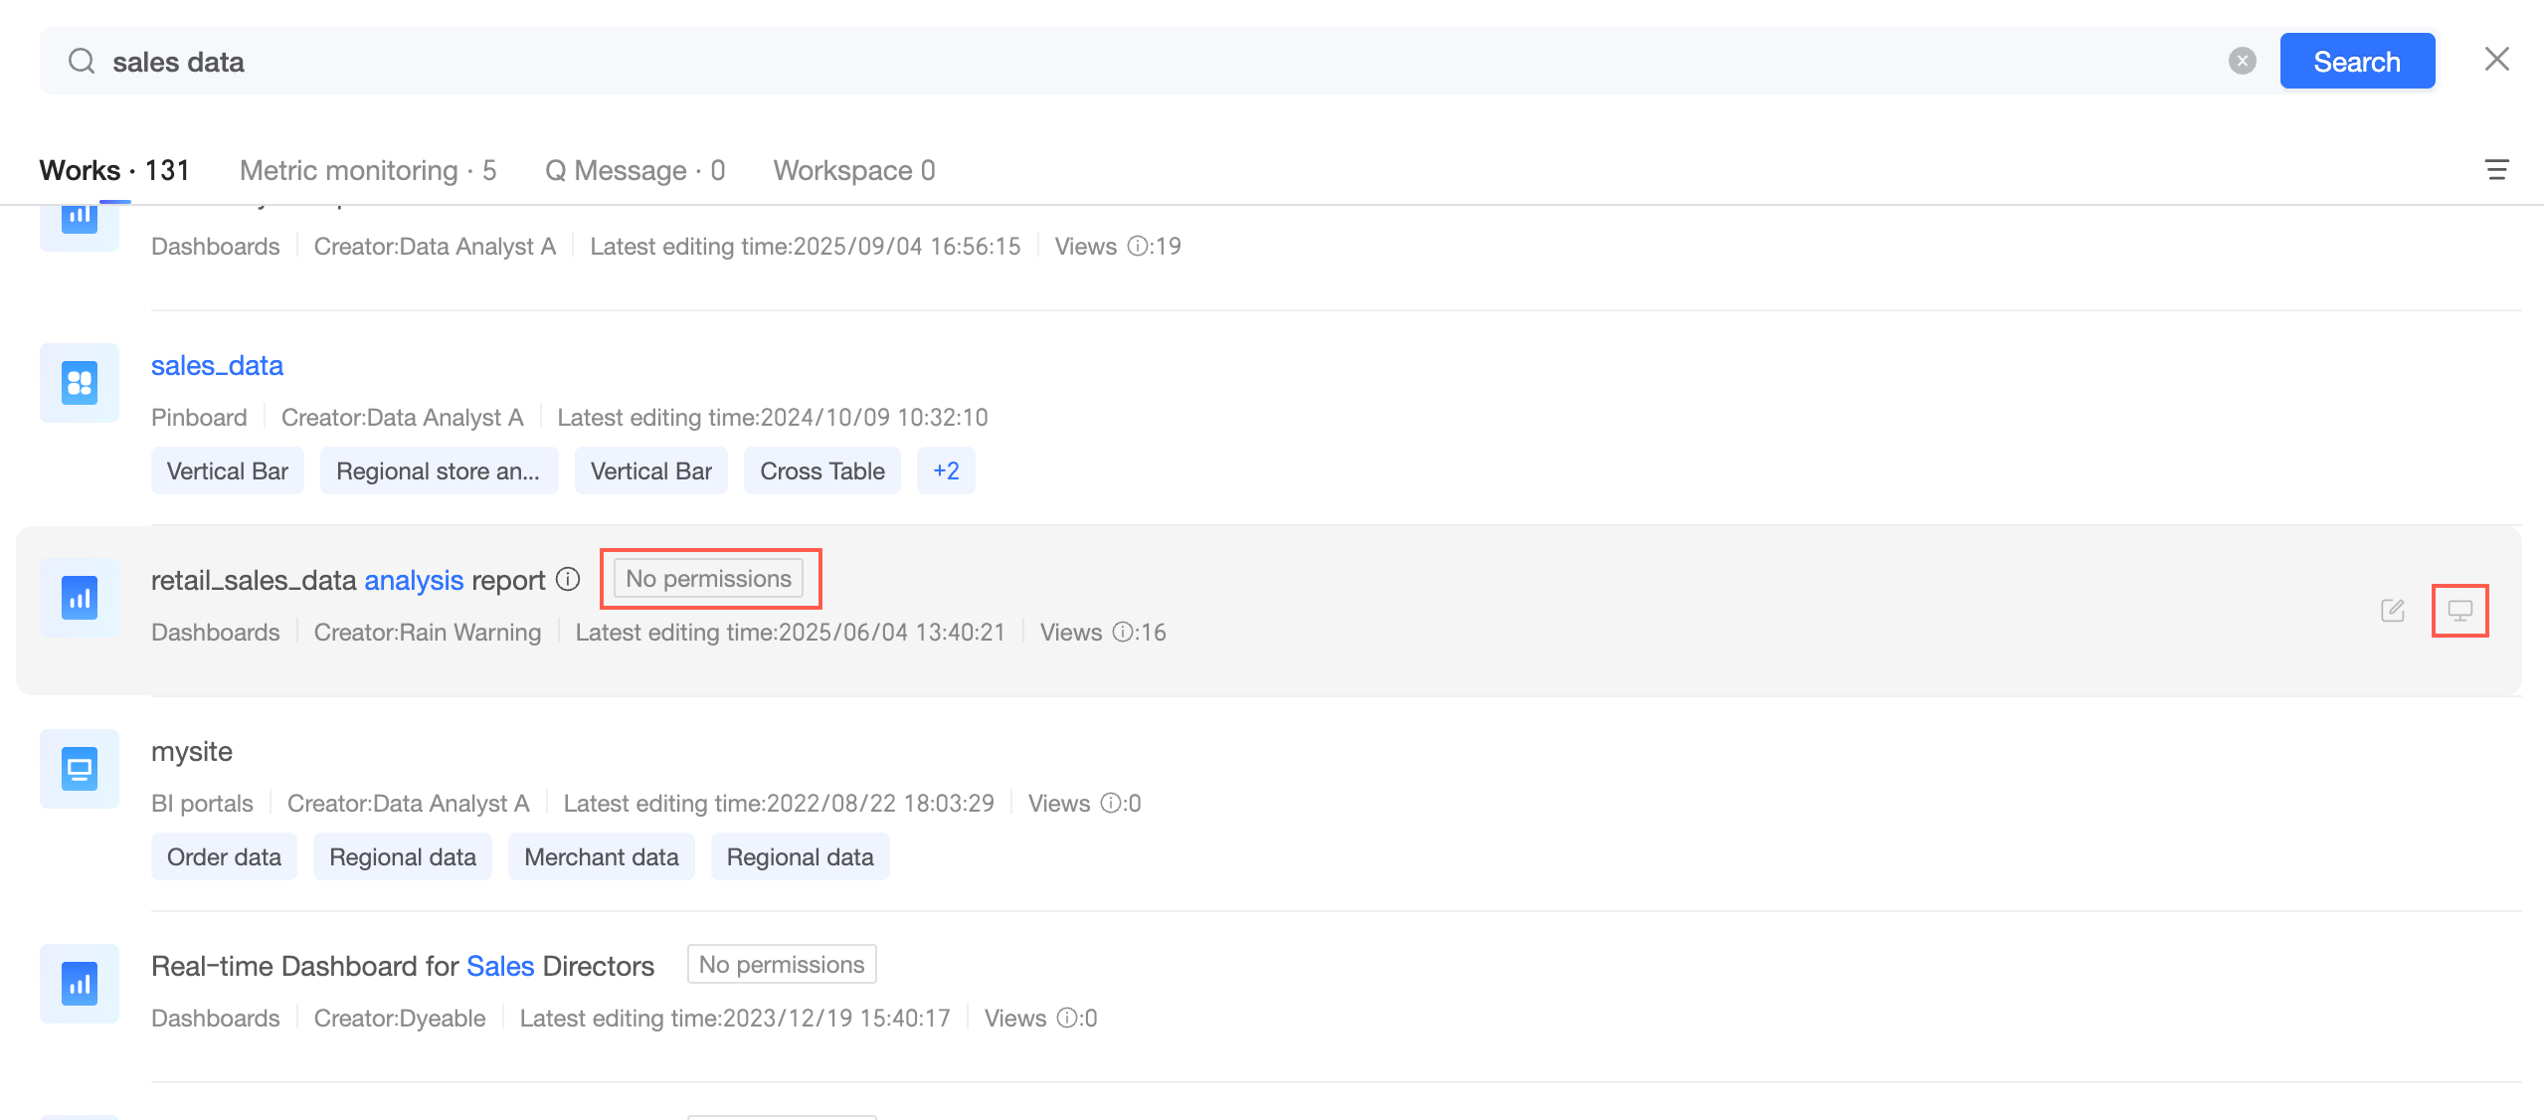Open the sales_data link
Screen dimensions: 2544x1120
pyautogui.click(x=217, y=366)
